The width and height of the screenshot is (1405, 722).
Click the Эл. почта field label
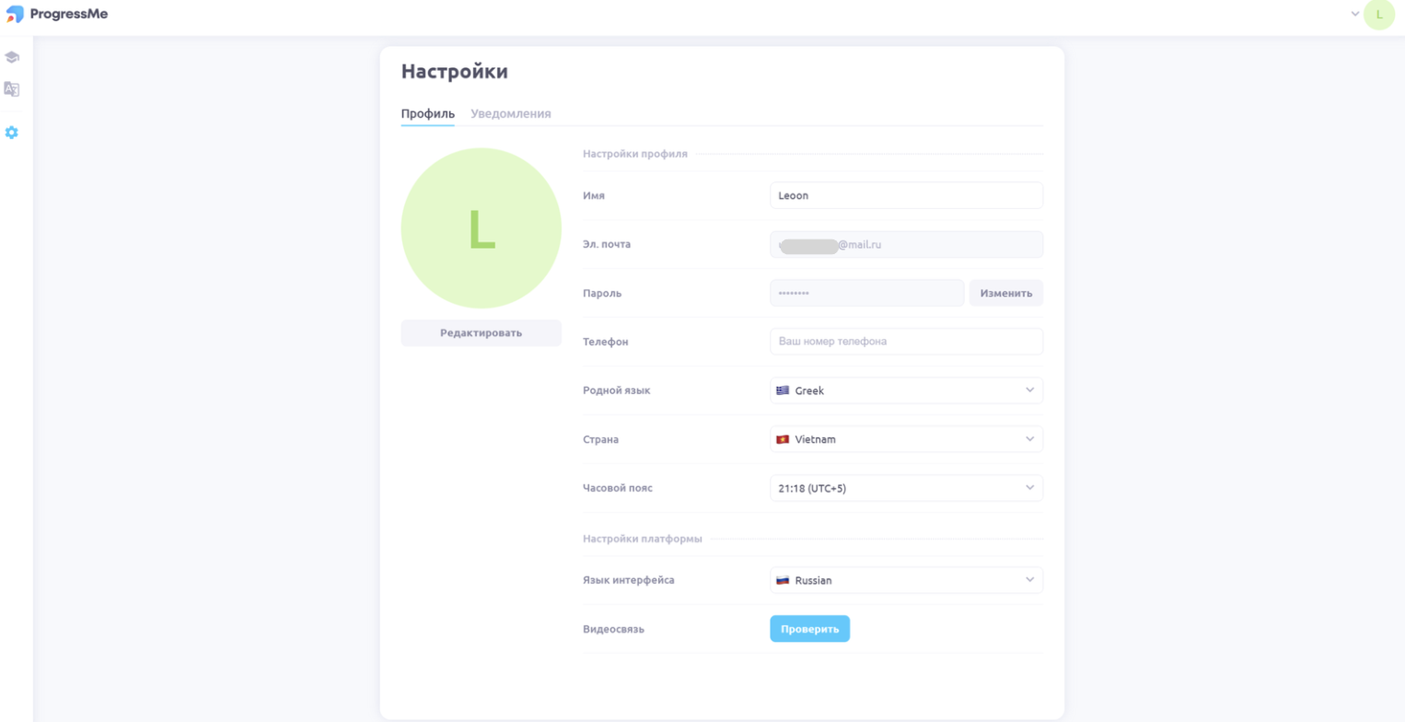(607, 244)
